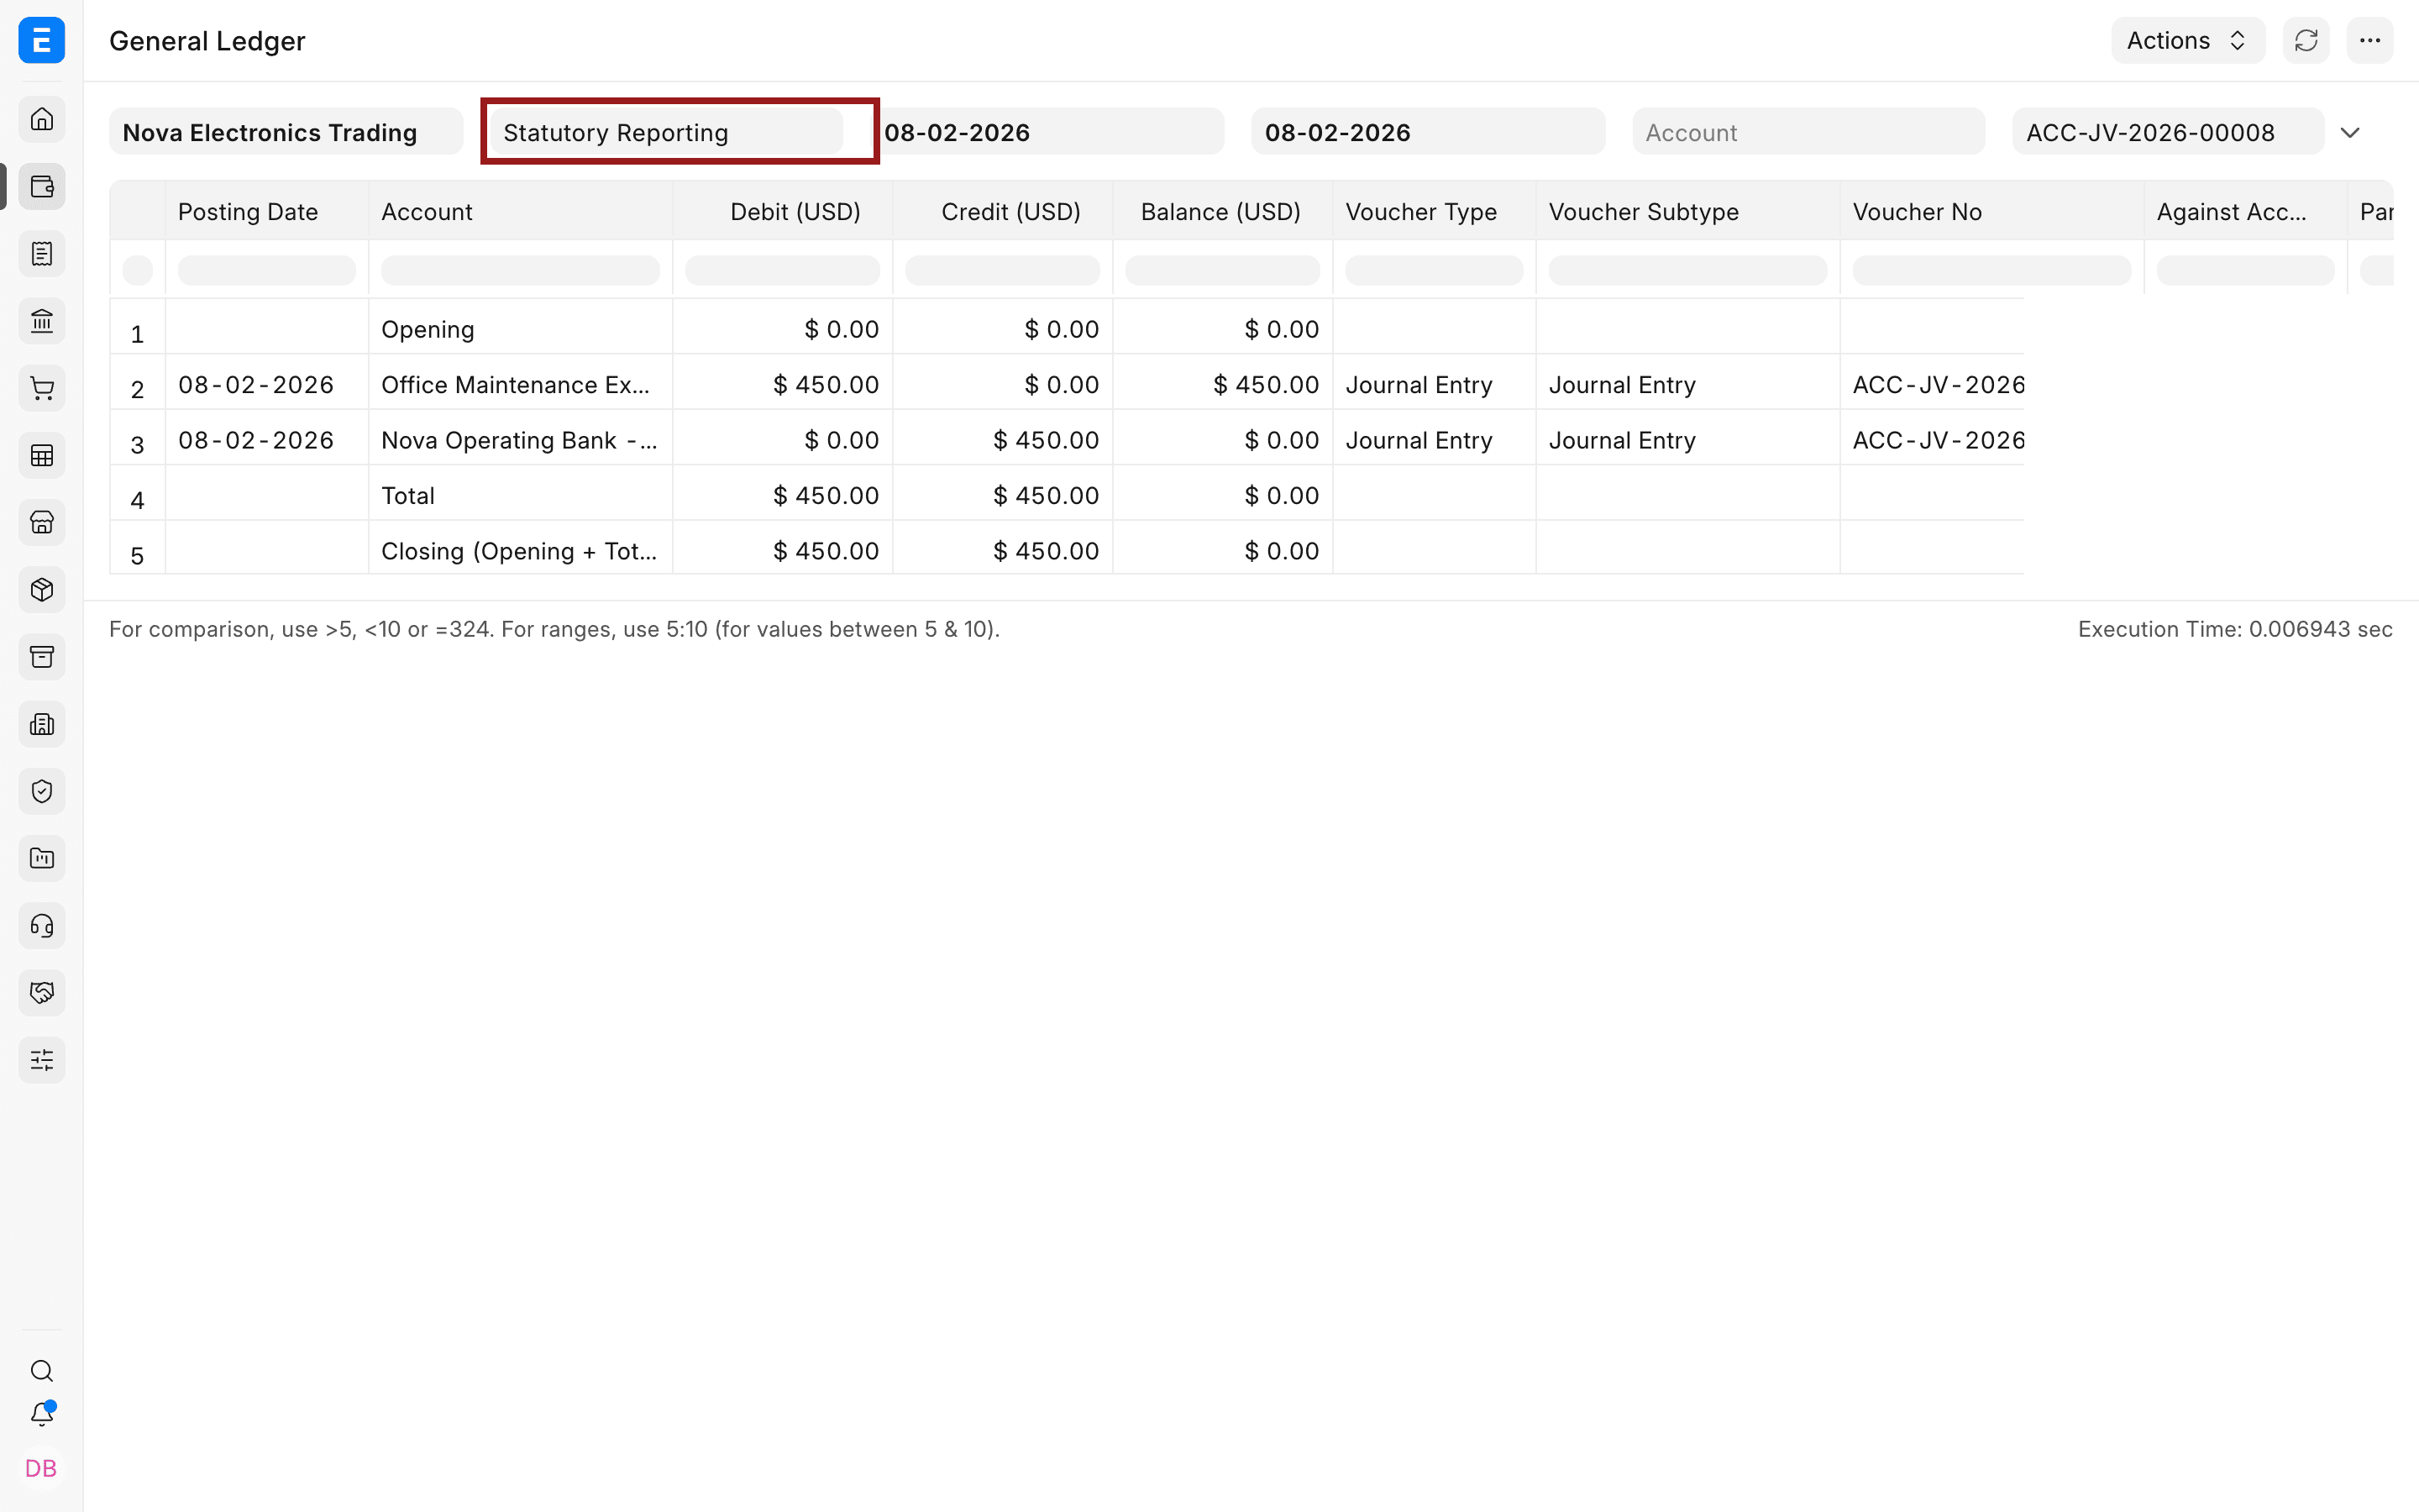The width and height of the screenshot is (2419, 1512).
Task: Open the handshake sidebar icon
Action: [42, 992]
